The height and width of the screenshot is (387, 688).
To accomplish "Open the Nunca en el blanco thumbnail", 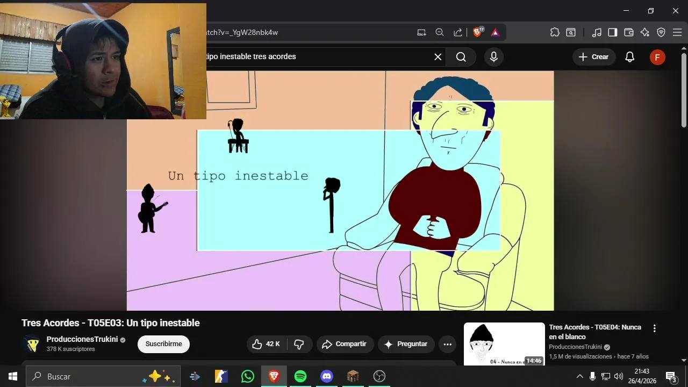I will pyautogui.click(x=504, y=344).
